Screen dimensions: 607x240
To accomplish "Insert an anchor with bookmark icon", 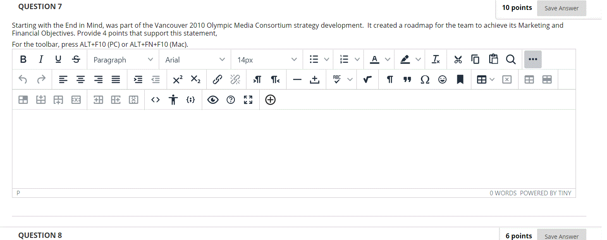I will coord(460,79).
